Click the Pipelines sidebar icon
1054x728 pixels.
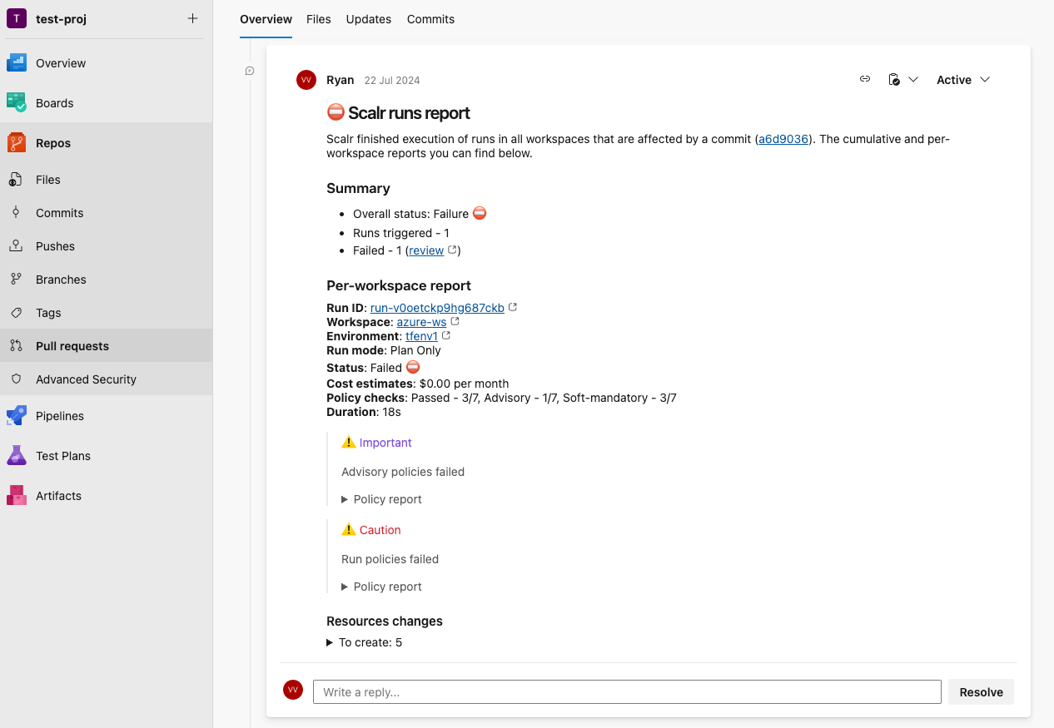[x=17, y=416]
